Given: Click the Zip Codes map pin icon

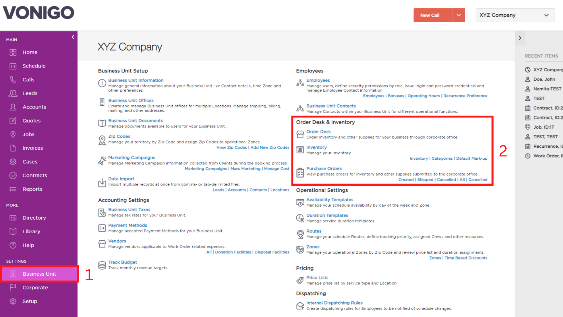Looking at the screenshot, I should tap(102, 140).
